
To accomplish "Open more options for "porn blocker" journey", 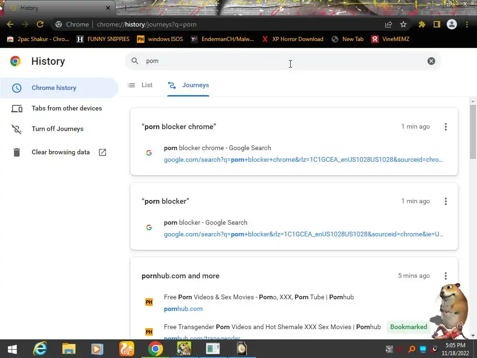I will [446, 201].
